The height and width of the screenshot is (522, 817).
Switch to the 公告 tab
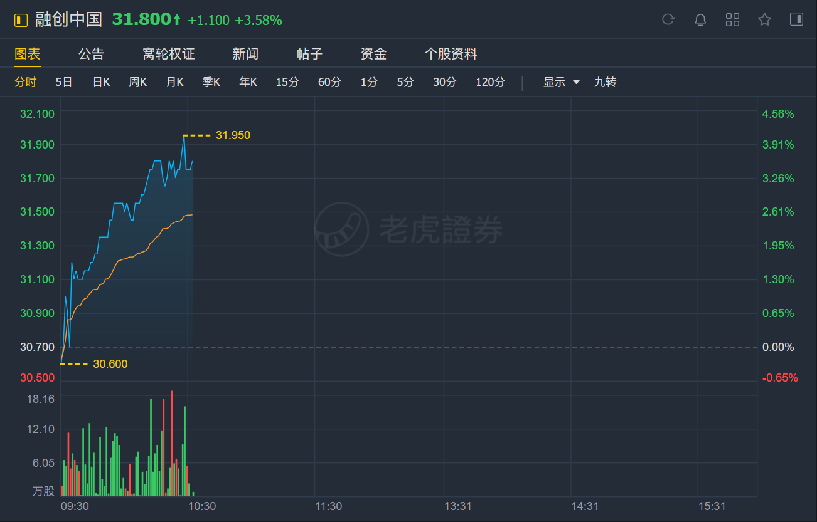[92, 54]
